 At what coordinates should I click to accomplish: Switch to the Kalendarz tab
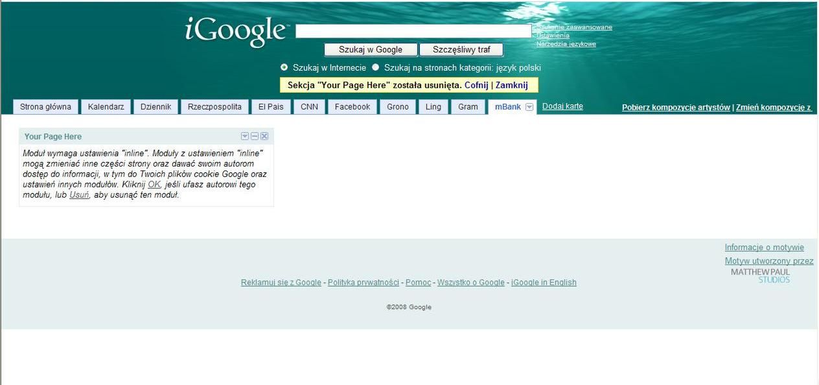click(106, 107)
